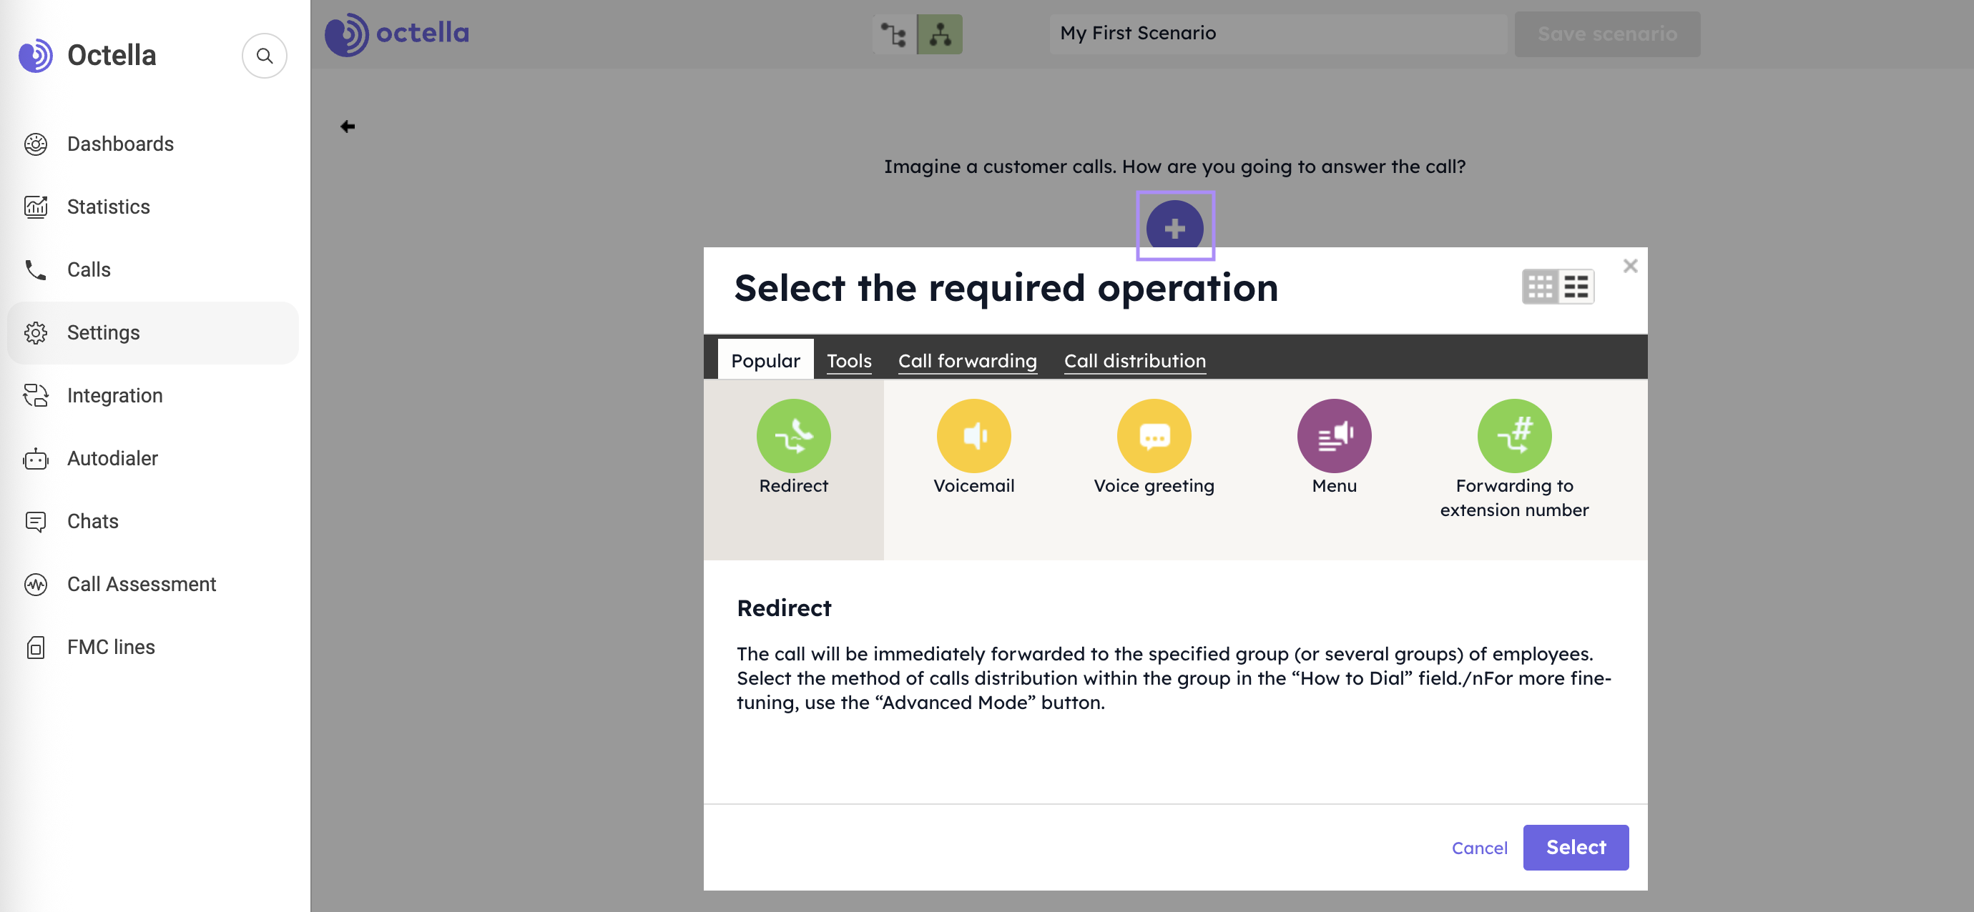Open the Tools tab

pos(848,361)
